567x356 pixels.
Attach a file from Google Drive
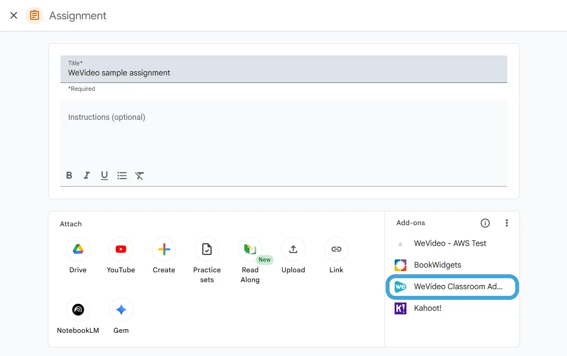pos(78,249)
